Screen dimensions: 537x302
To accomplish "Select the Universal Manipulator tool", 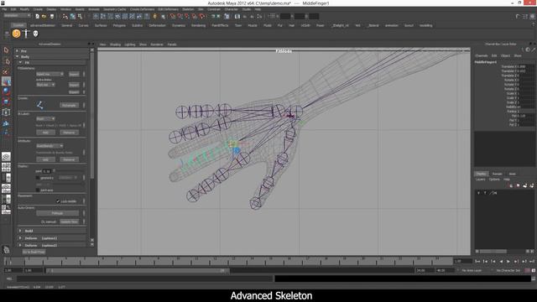I will [x=6, y=112].
